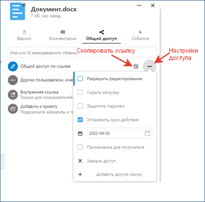Open the calendar picker icon in the date field
The image size is (205, 202).
coord(147,133)
